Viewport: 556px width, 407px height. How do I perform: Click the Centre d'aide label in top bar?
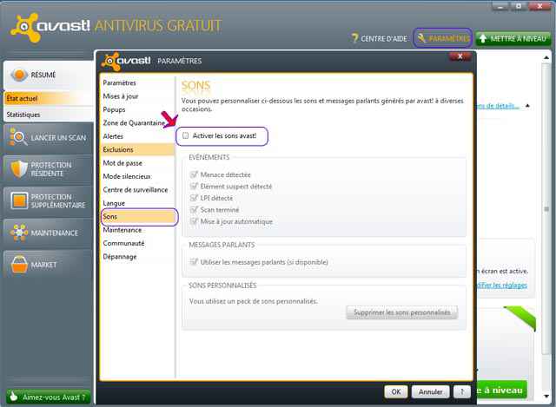point(384,38)
